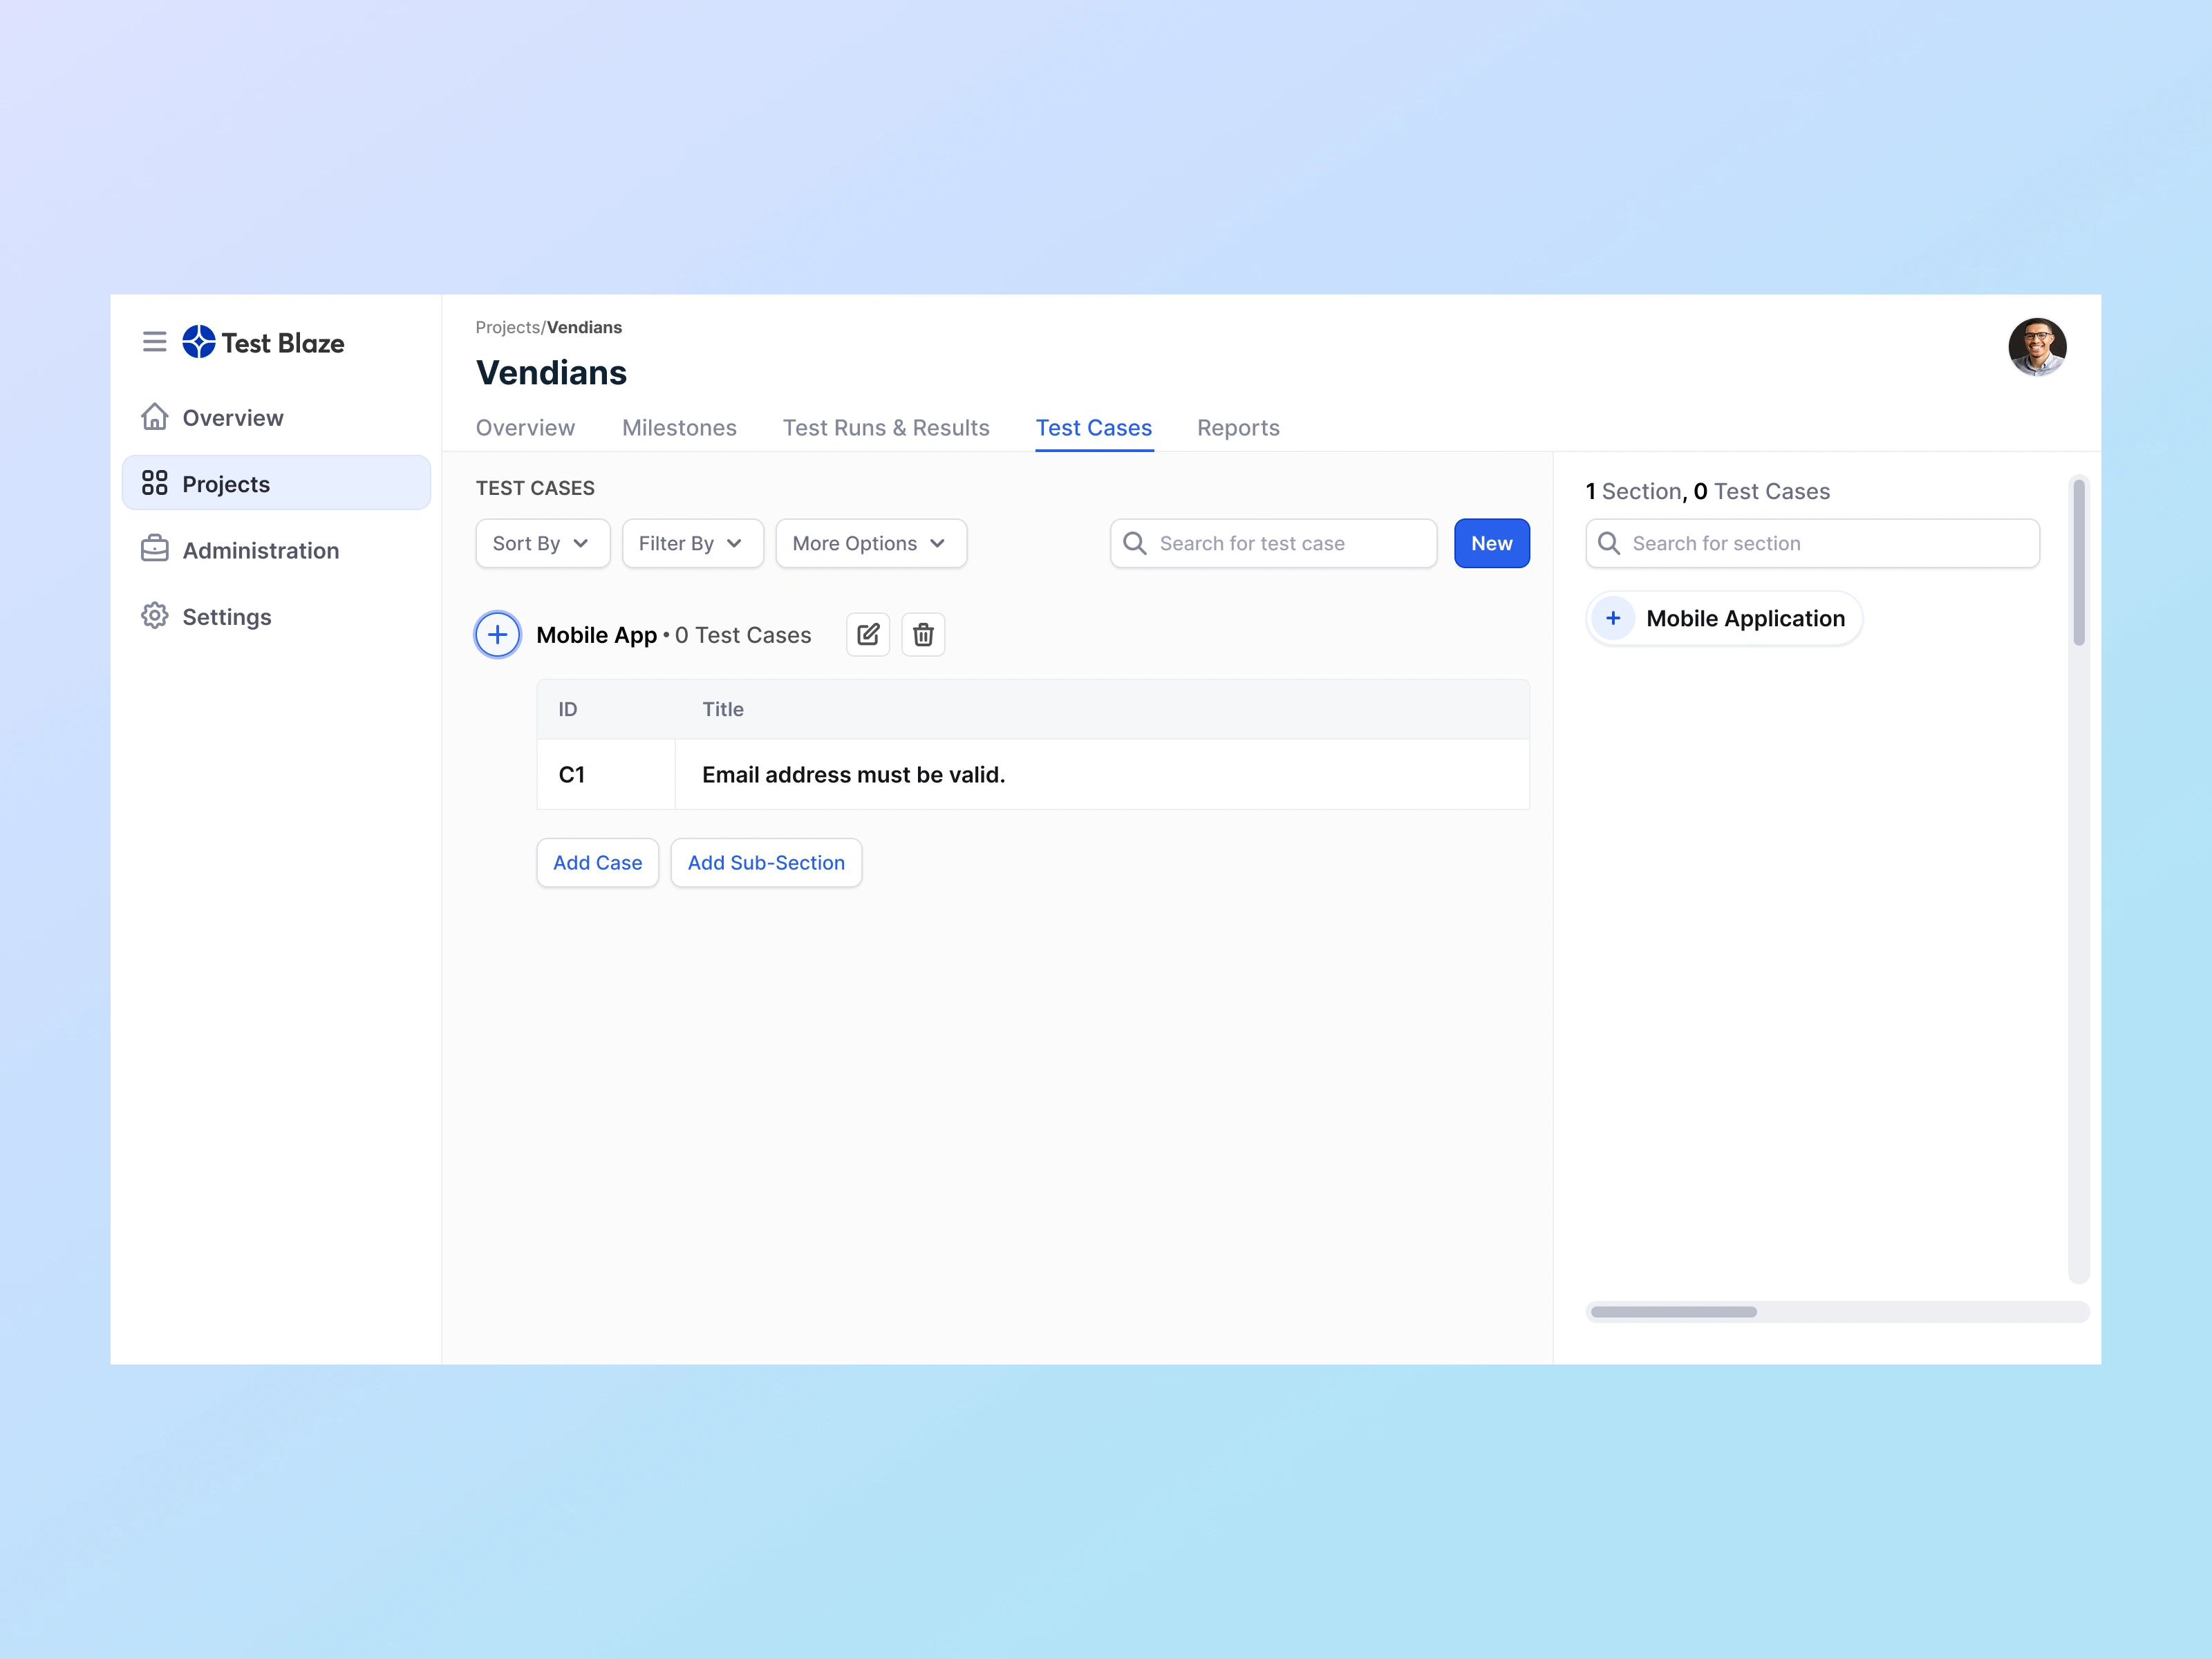2212x1659 pixels.
Task: Switch to Test Runs & Results tab
Action: click(x=886, y=428)
